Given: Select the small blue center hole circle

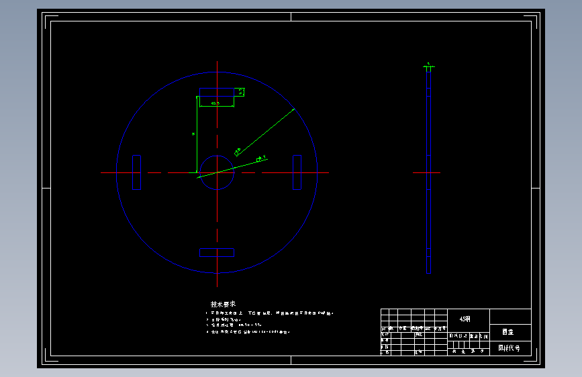Looking at the screenshot, I should (x=217, y=172).
